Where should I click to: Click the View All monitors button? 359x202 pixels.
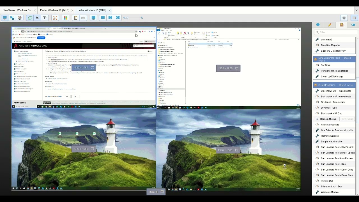[156, 192]
